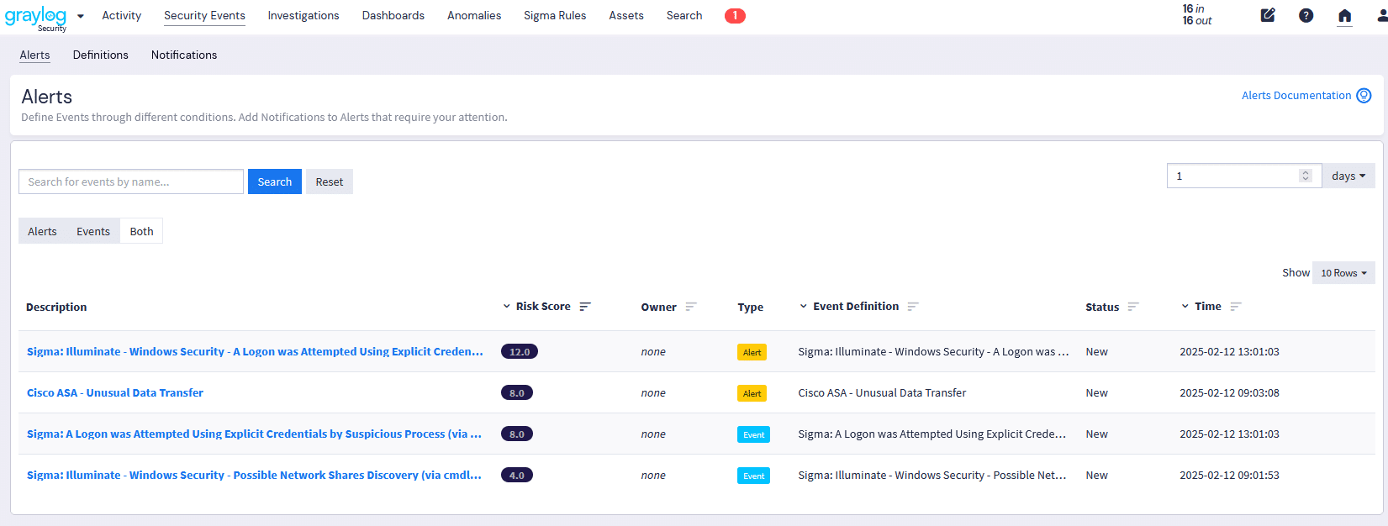Viewport: 1388px width, 526px height.
Task: Switch to the Definitions tab
Action: pyautogui.click(x=100, y=55)
